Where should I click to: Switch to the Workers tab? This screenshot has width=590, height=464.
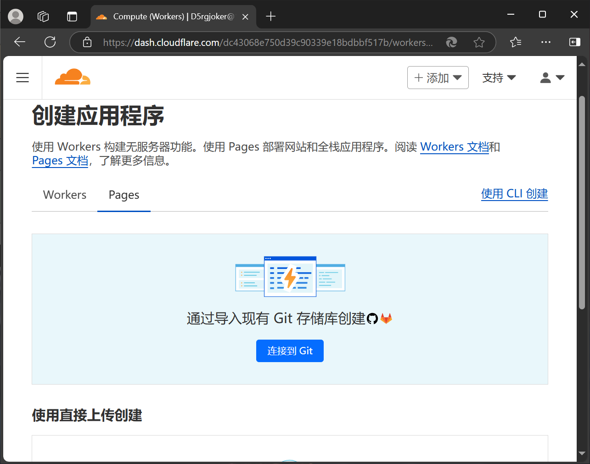(65, 195)
